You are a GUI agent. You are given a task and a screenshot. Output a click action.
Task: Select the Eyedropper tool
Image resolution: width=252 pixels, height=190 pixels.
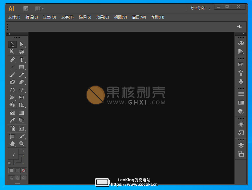coord(12,120)
